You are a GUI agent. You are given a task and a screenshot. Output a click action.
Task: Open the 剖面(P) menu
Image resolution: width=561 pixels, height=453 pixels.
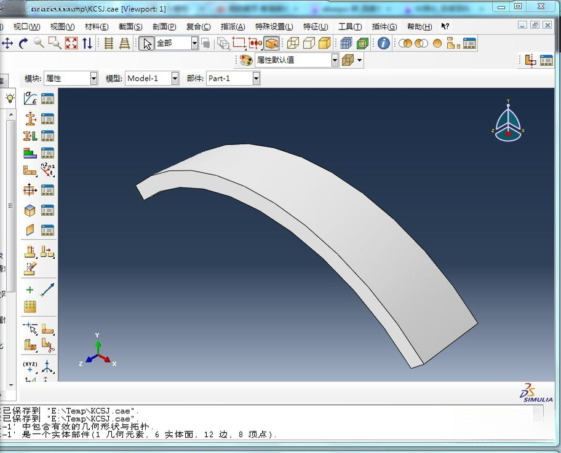pyautogui.click(x=164, y=26)
